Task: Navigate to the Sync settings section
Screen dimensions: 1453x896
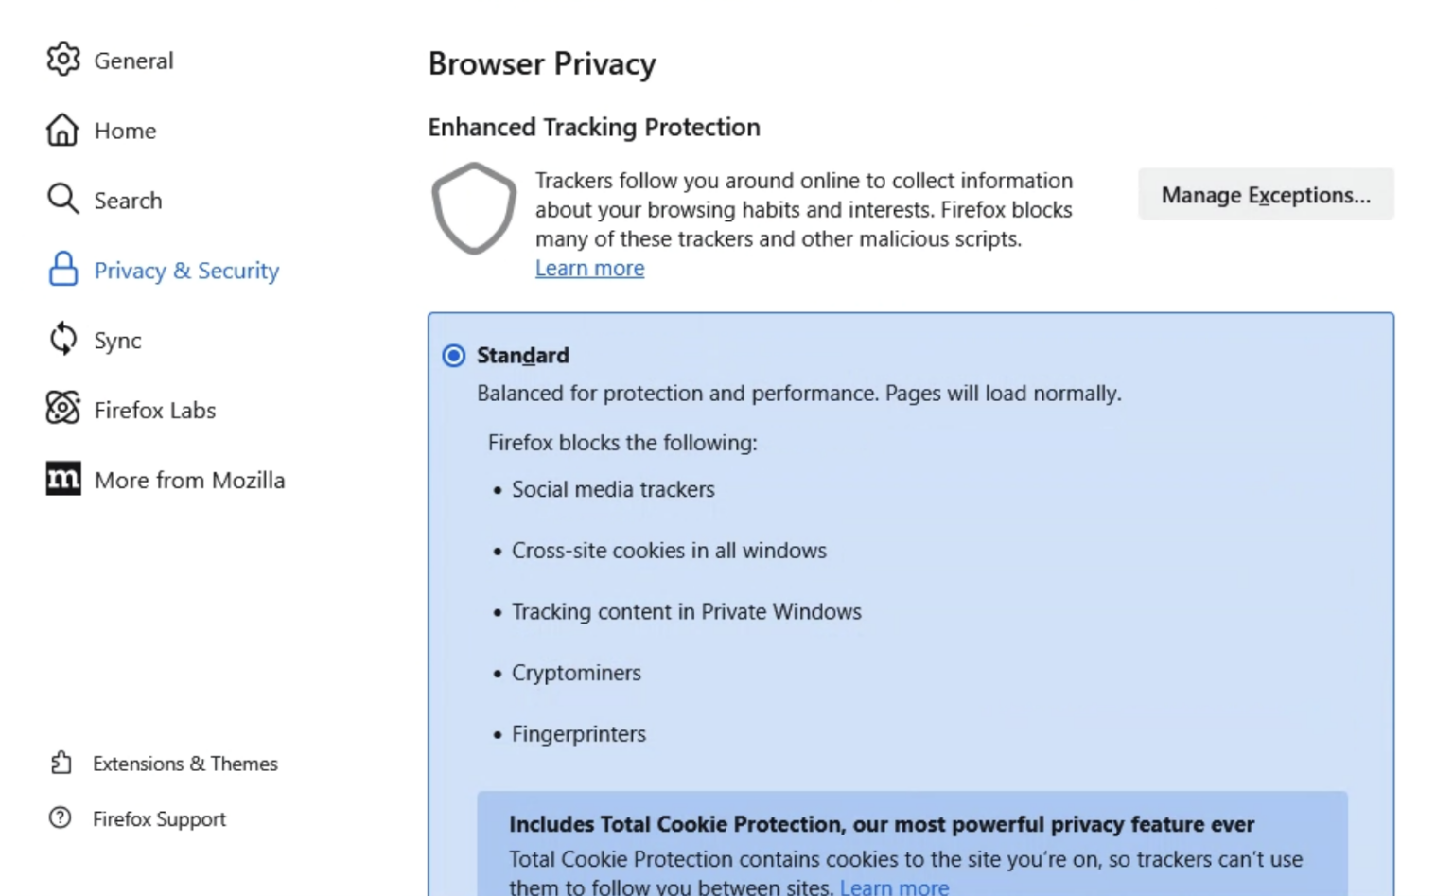Action: pyautogui.click(x=117, y=339)
